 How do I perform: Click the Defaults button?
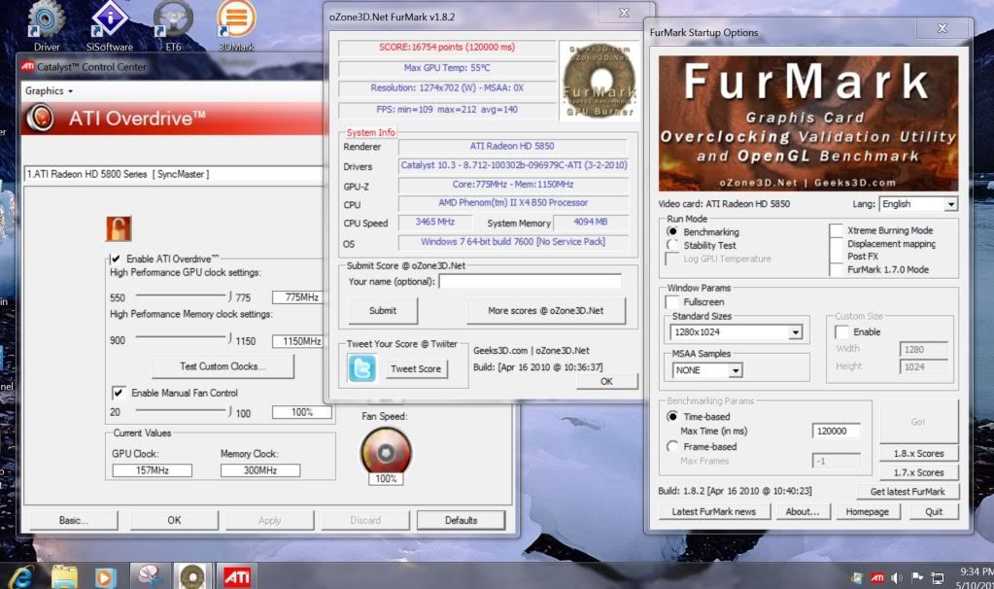tap(461, 520)
